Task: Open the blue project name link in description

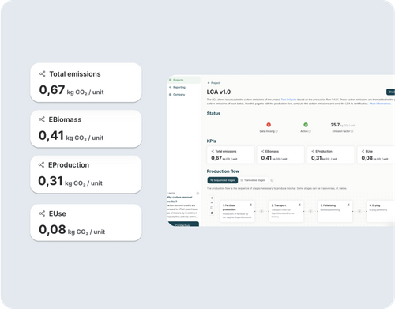Action: [x=288, y=100]
